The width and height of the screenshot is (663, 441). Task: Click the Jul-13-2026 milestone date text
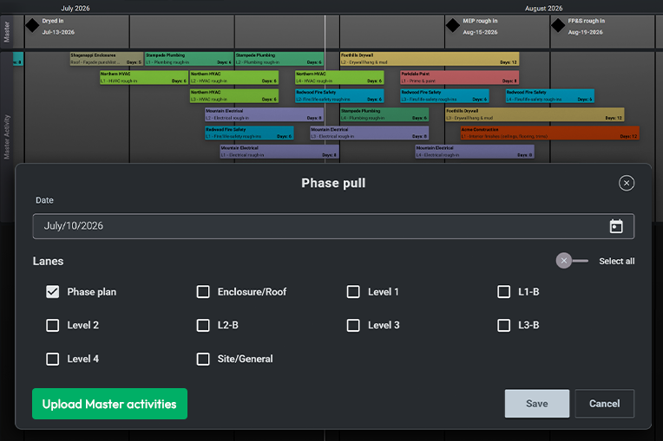coord(58,32)
